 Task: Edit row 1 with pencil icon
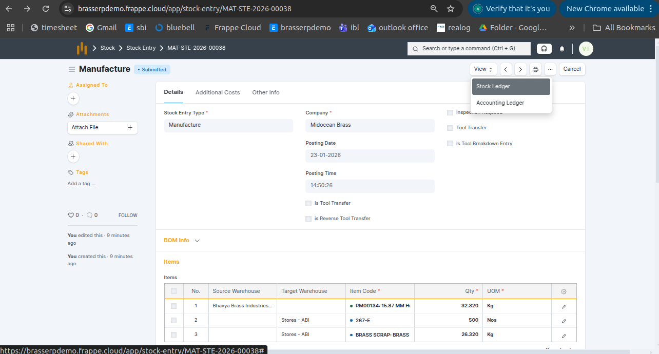564,306
